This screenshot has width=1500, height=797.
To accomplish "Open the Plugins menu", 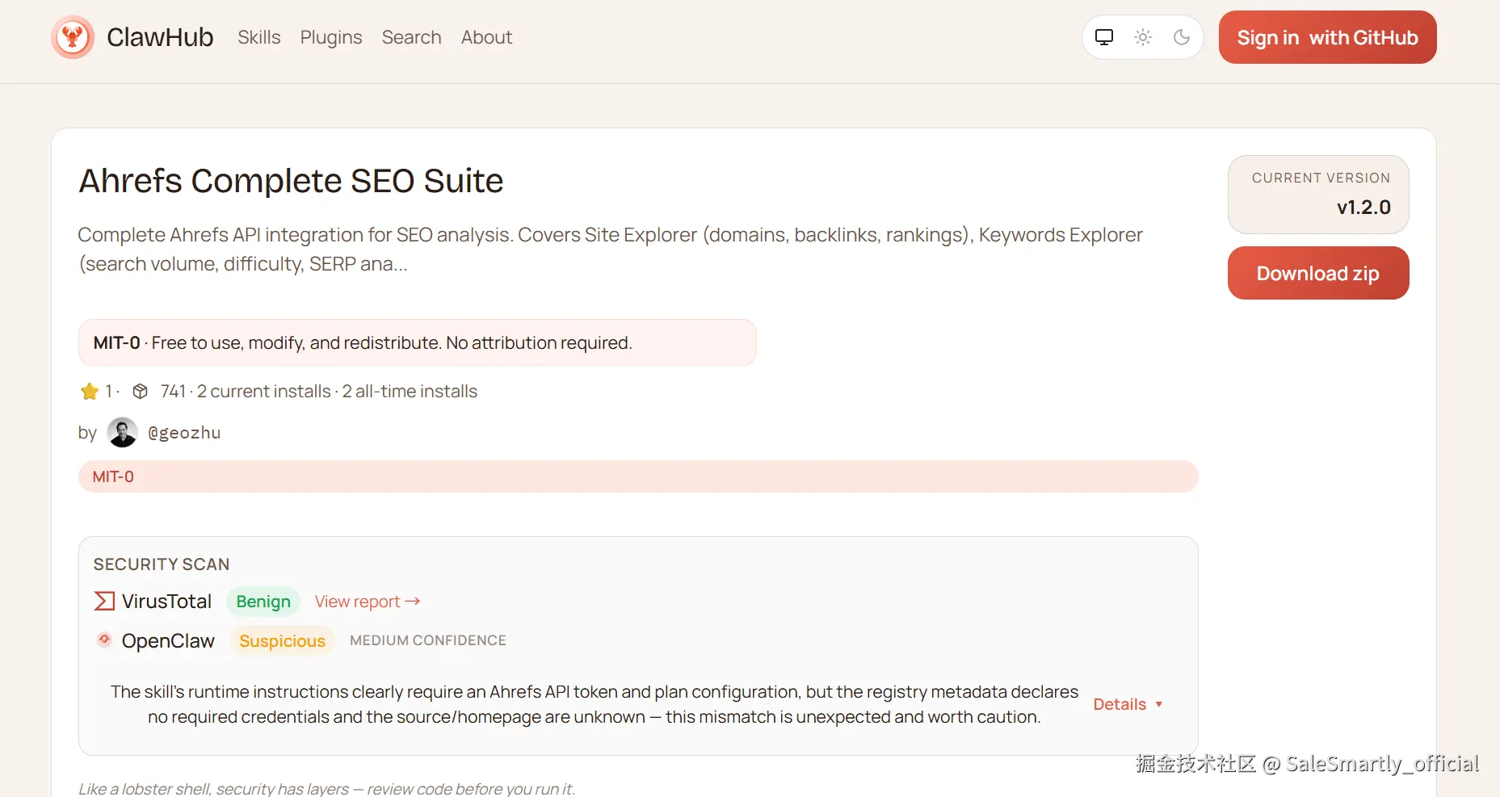I will coord(331,37).
